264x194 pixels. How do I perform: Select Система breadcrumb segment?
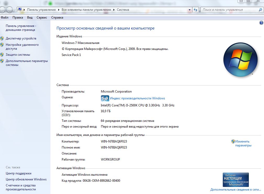pos(123,10)
